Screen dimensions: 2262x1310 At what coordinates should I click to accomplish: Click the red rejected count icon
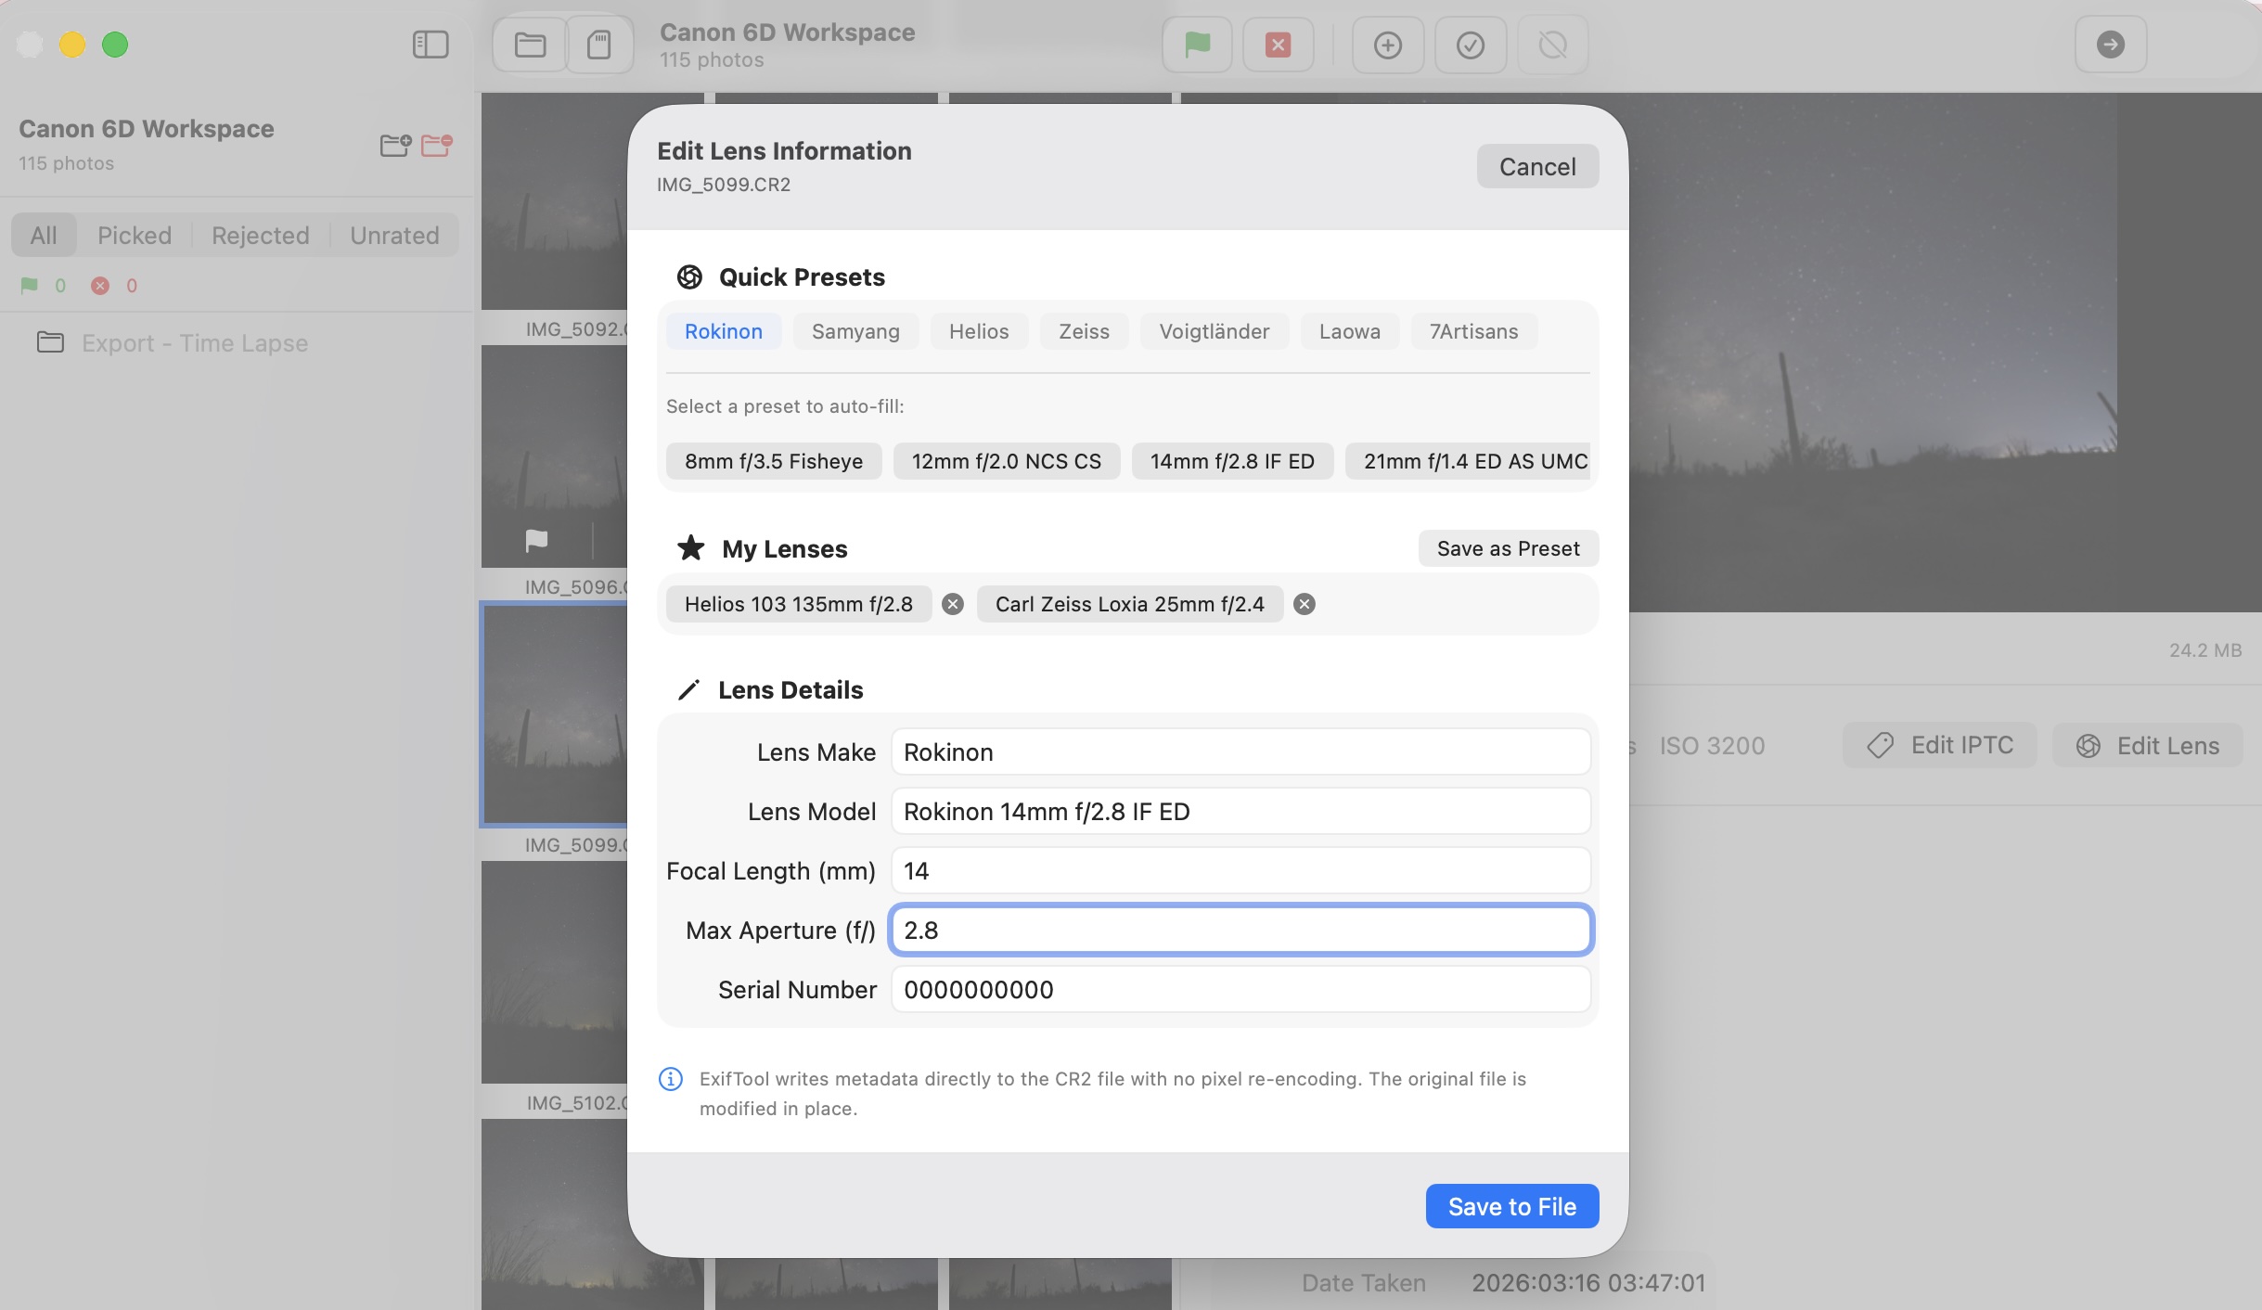[x=100, y=286]
